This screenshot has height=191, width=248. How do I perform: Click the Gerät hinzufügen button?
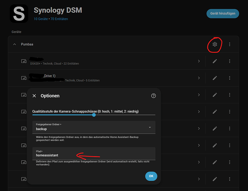click(x=223, y=14)
